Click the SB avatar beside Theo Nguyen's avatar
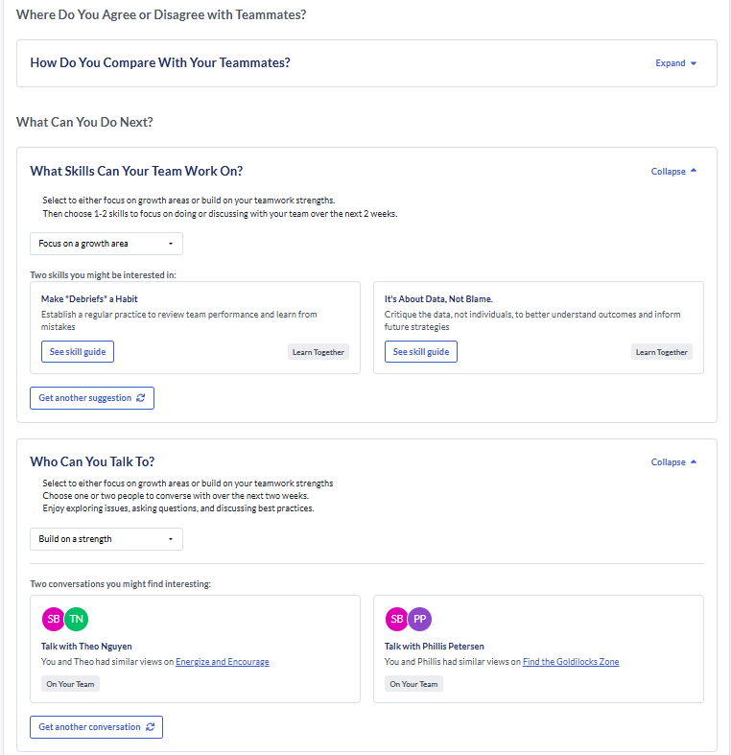Screen dimensions: 731x755 click(54, 619)
